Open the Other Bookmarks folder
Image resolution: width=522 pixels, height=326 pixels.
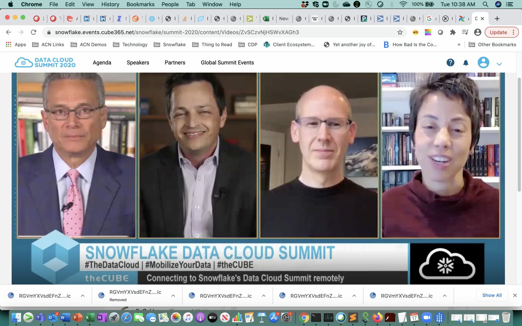click(492, 45)
